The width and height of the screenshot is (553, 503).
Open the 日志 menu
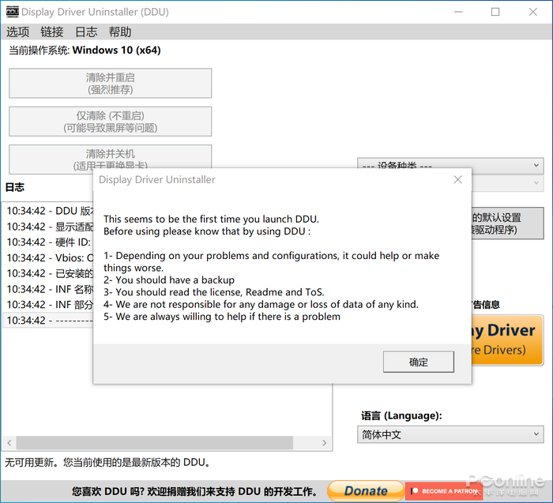(x=86, y=32)
